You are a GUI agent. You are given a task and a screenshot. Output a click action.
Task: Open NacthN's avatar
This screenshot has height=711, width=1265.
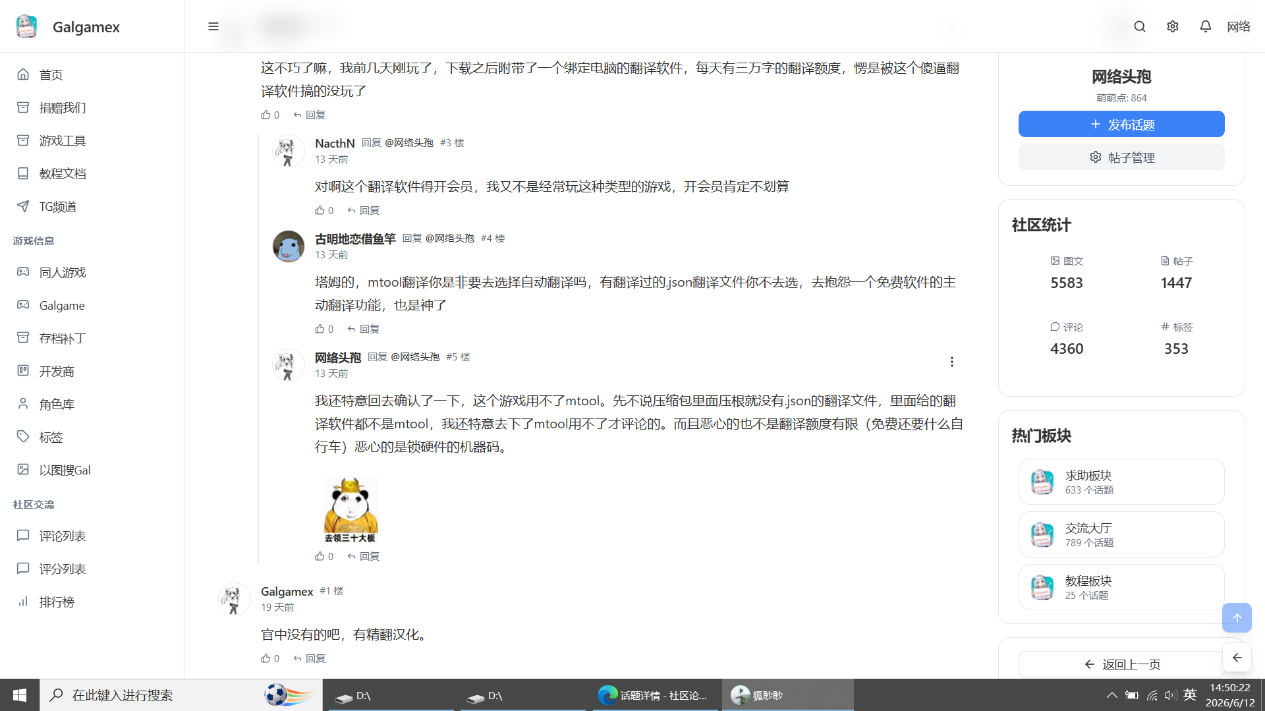point(288,151)
